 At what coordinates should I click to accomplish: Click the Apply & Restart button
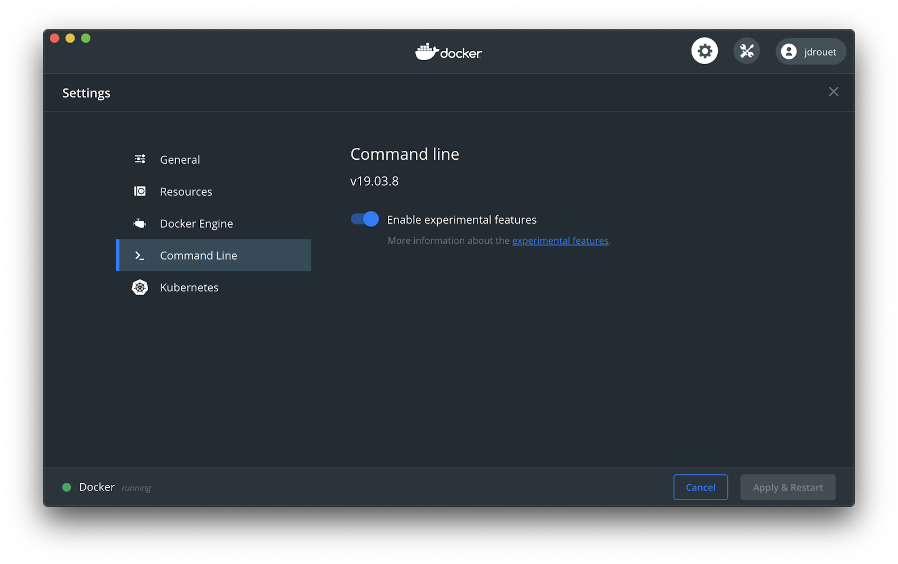pyautogui.click(x=787, y=487)
